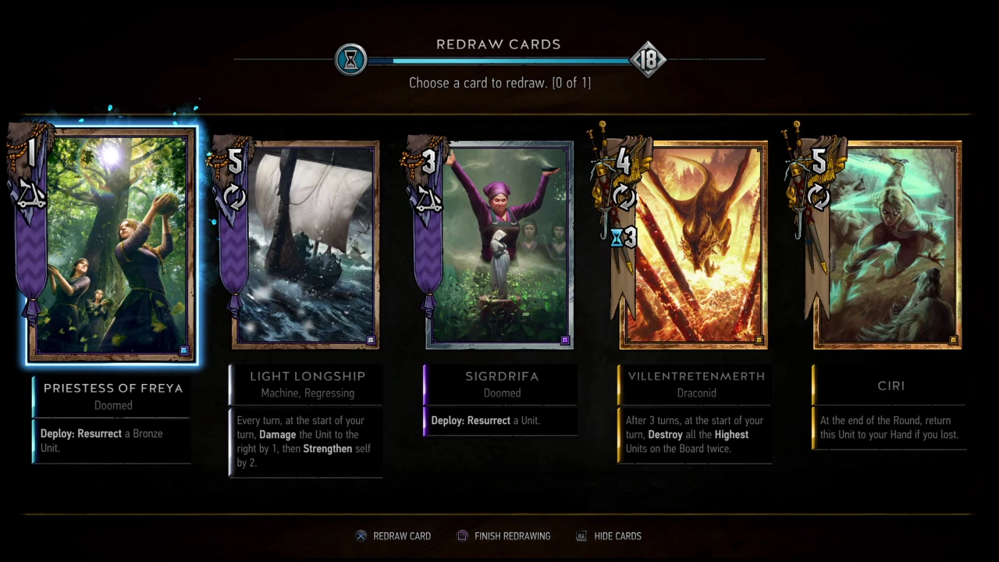The image size is (999, 562).
Task: Click the icon beside Hide Cards
Action: (x=581, y=536)
